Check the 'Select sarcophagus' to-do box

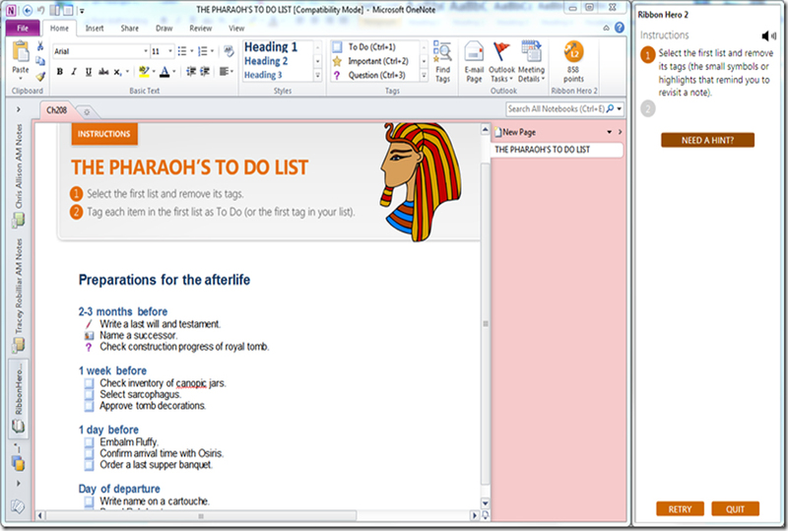click(89, 395)
